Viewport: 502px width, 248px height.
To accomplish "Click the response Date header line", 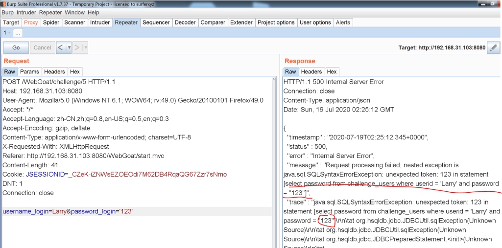I will tap(339, 110).
